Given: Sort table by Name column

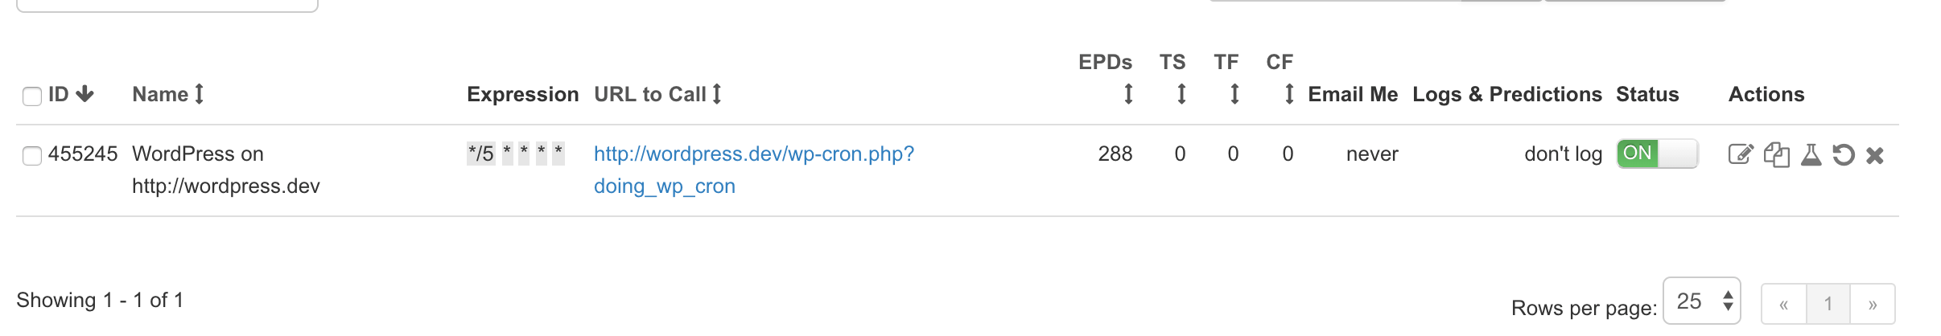Looking at the screenshot, I should [200, 95].
